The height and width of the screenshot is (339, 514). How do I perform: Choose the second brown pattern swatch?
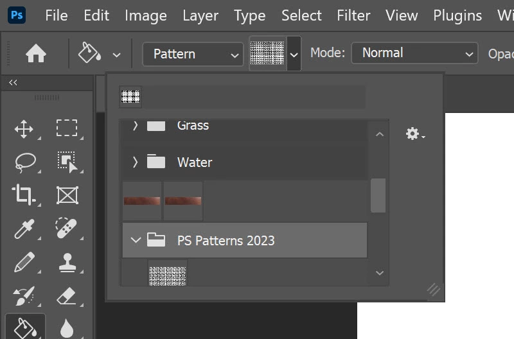[183, 201]
